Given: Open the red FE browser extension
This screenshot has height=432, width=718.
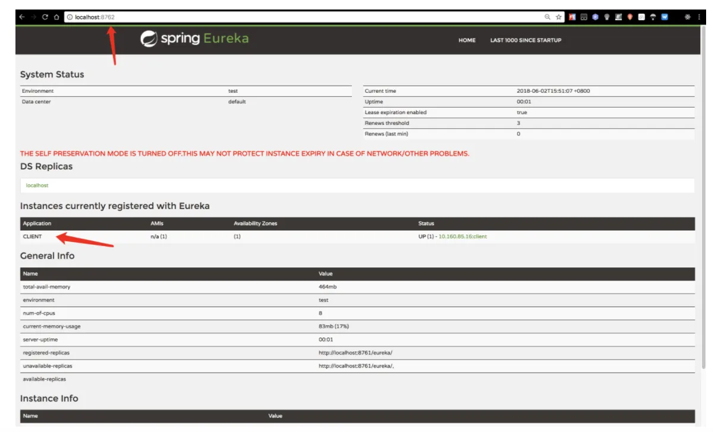Looking at the screenshot, I should [x=572, y=17].
